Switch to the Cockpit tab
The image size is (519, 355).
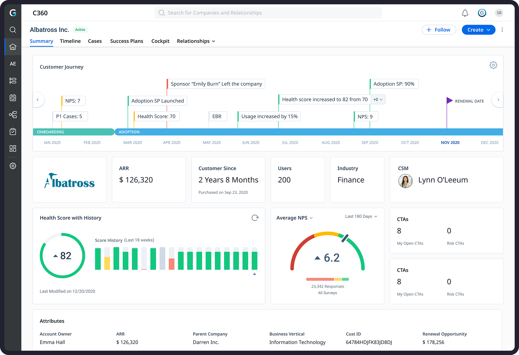(x=160, y=41)
